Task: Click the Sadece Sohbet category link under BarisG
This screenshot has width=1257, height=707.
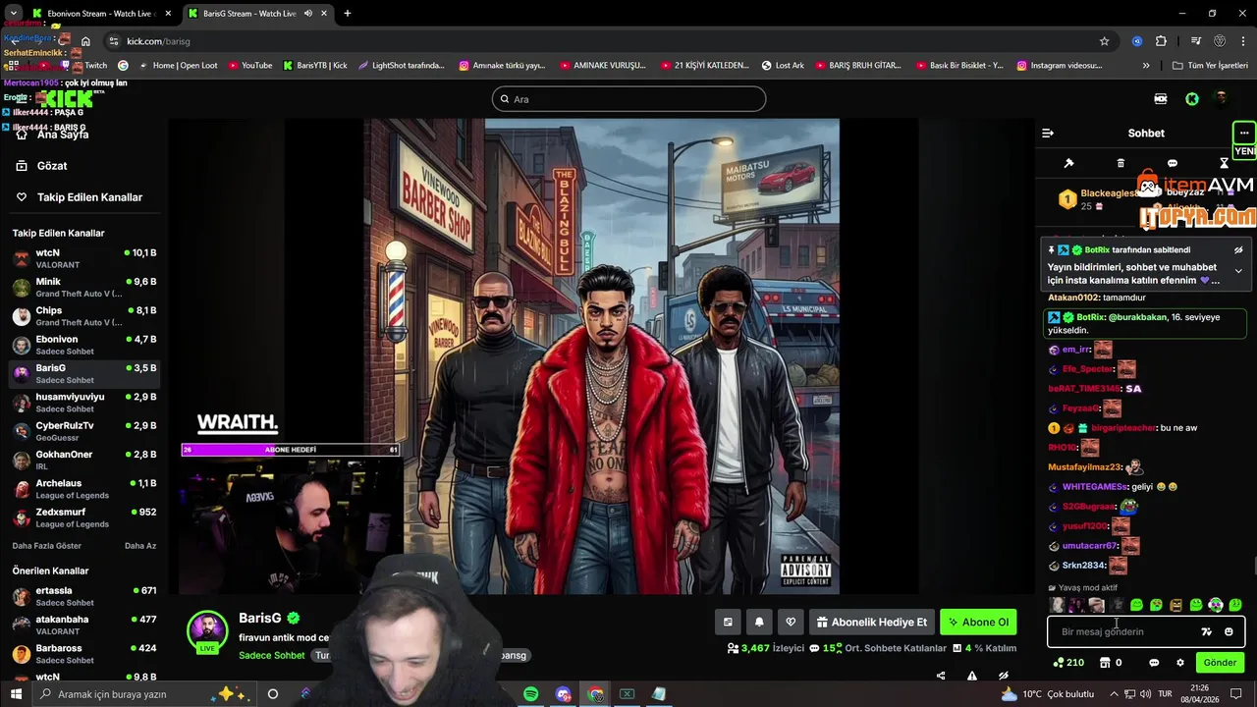Action: point(272,655)
